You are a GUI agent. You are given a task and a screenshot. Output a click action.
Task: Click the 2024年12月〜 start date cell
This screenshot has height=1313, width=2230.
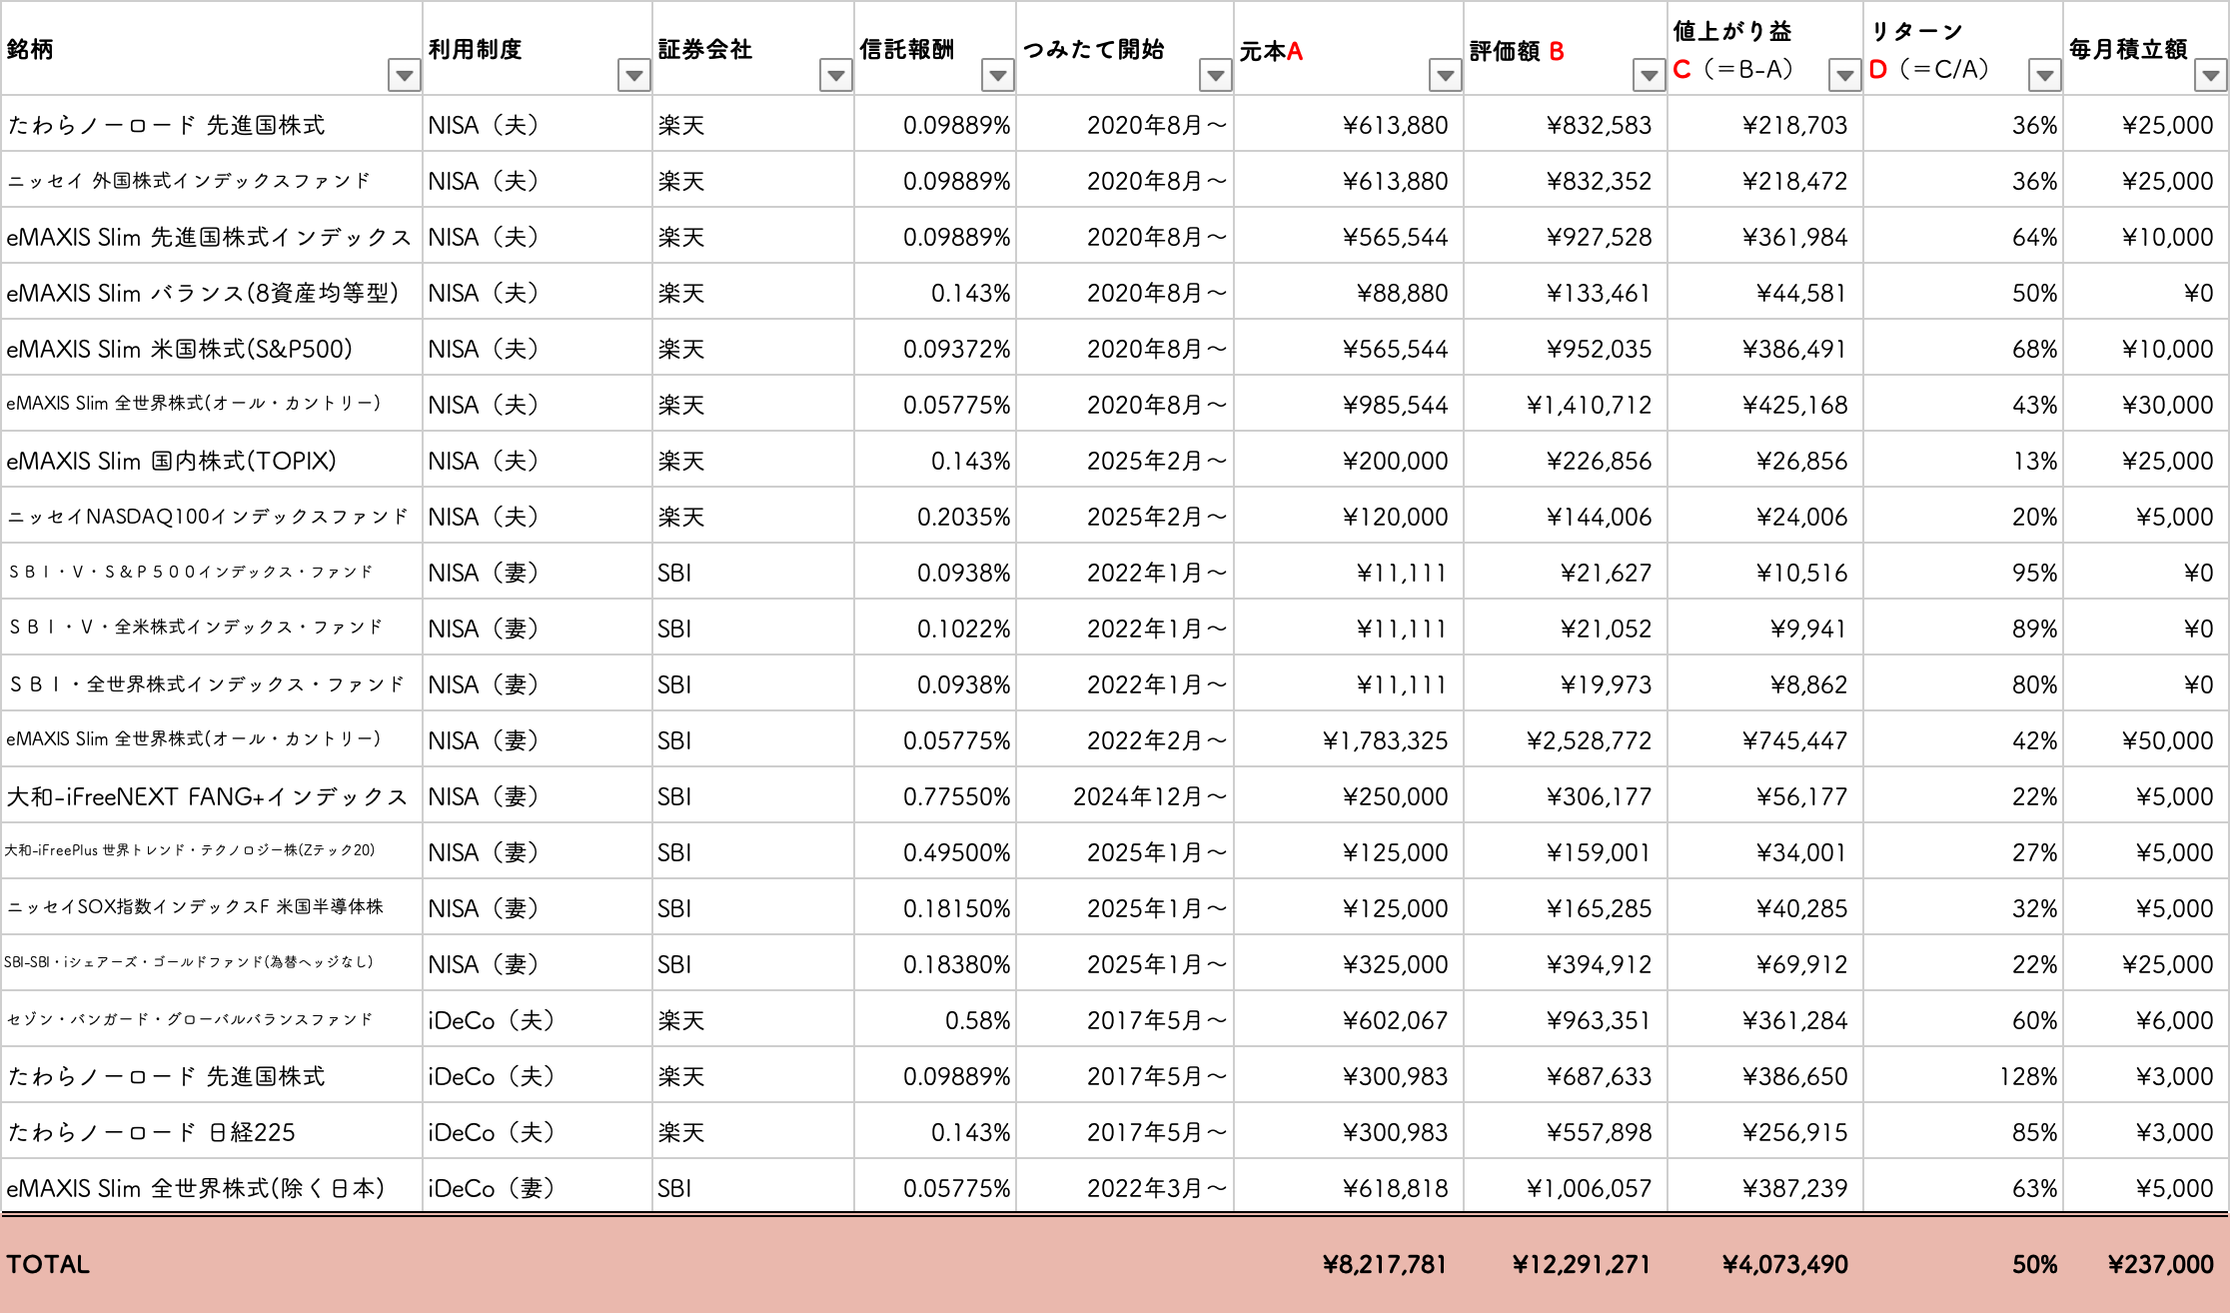[x=1149, y=796]
